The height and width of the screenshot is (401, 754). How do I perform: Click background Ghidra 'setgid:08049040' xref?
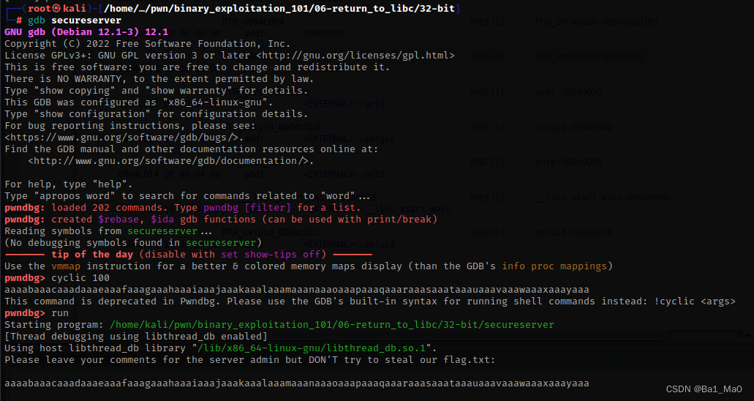[x=573, y=127]
